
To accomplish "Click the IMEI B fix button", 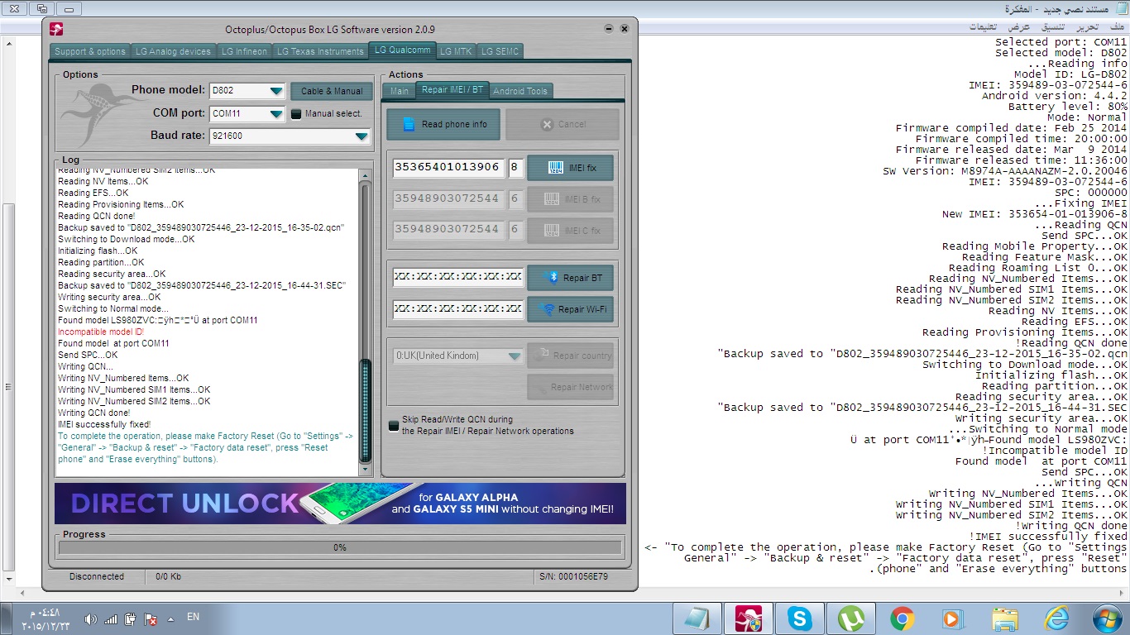I will tap(570, 199).
